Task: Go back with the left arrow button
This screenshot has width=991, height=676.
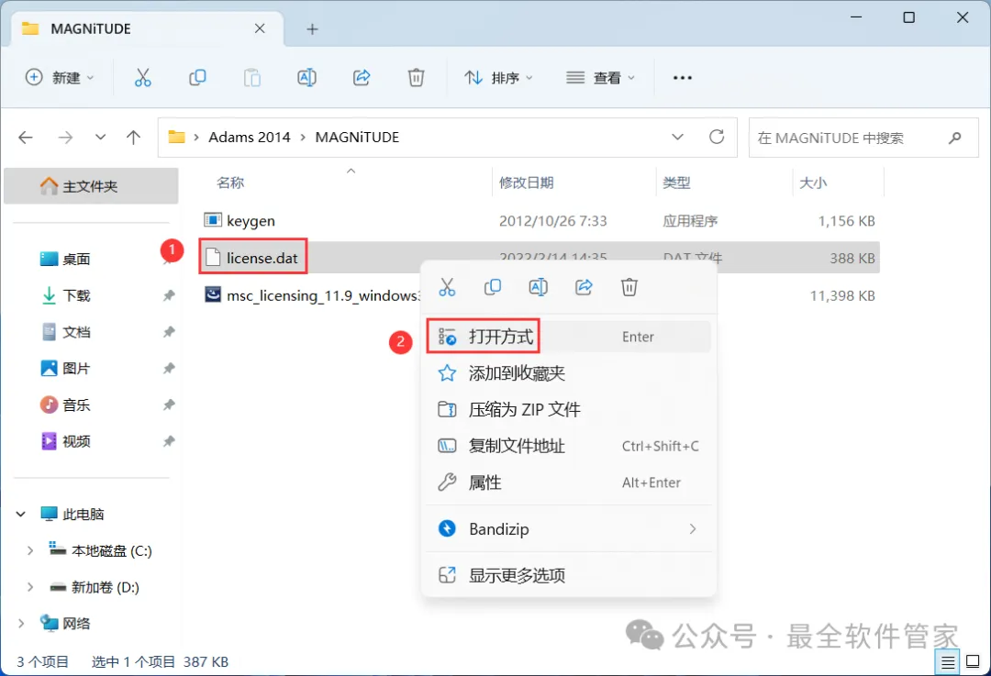Action: click(26, 137)
